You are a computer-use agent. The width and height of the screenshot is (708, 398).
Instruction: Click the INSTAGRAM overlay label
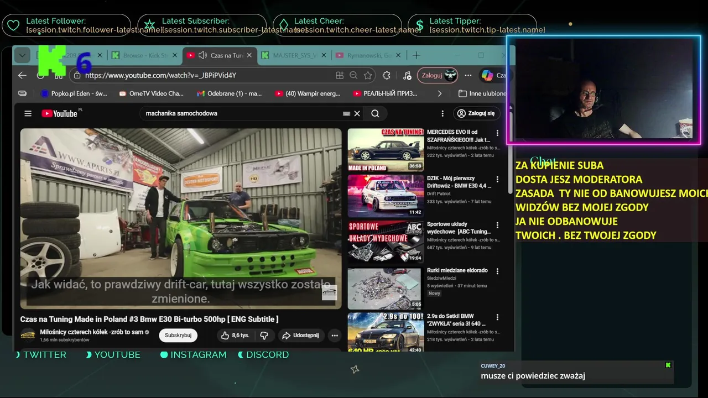[199, 355]
